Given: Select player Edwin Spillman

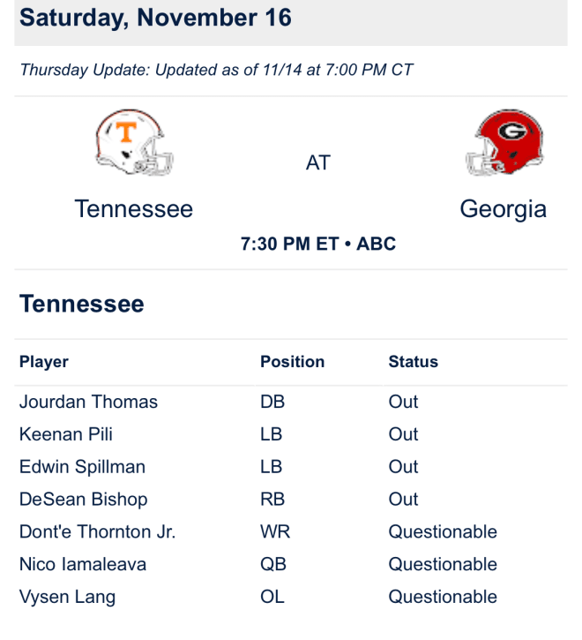Looking at the screenshot, I should pos(82,467).
